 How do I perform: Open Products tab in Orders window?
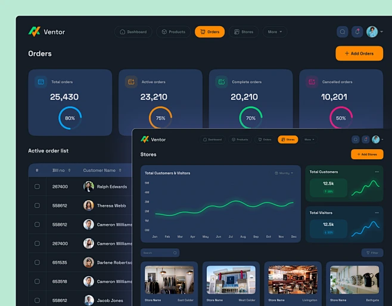click(173, 31)
